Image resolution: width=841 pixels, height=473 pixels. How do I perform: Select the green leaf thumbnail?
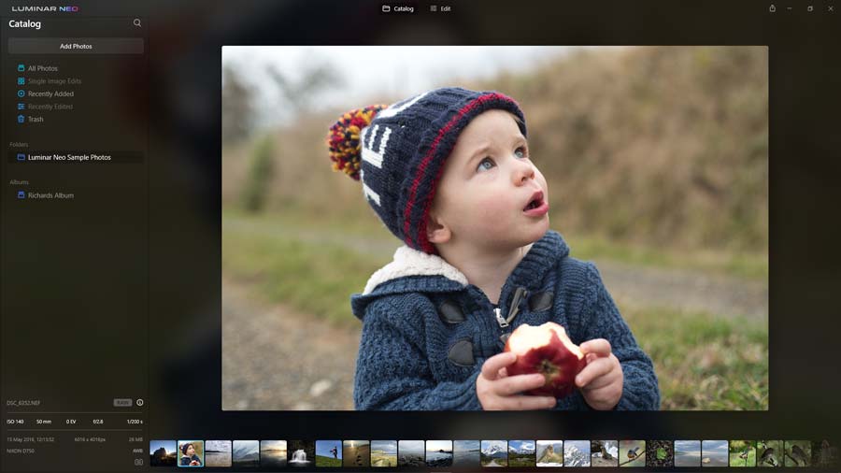660,453
